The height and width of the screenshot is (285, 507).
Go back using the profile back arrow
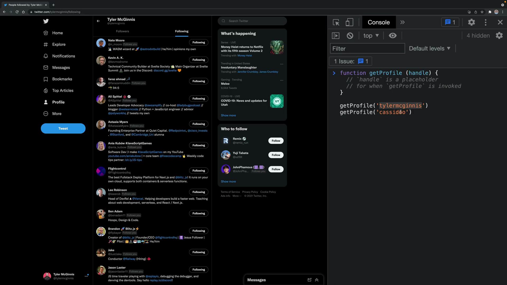(98, 21)
